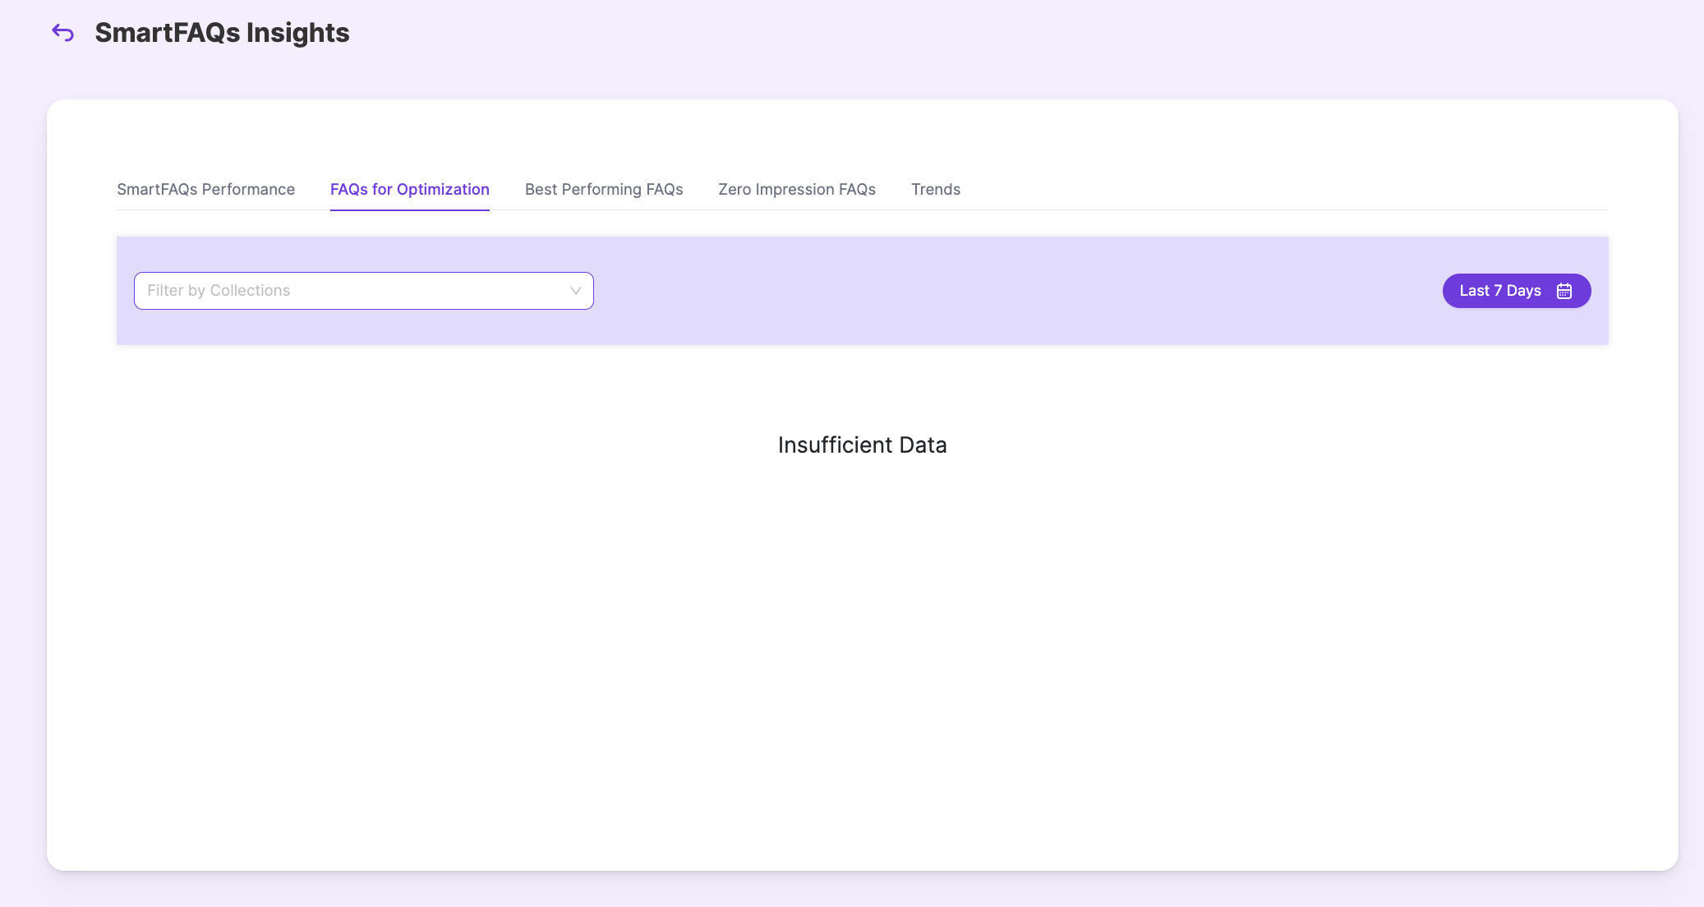Select the FAQs for Optimization tab

coord(409,189)
